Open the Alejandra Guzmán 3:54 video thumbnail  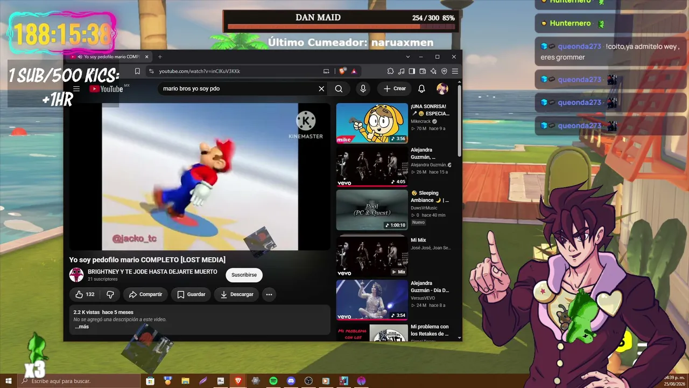coord(372,300)
